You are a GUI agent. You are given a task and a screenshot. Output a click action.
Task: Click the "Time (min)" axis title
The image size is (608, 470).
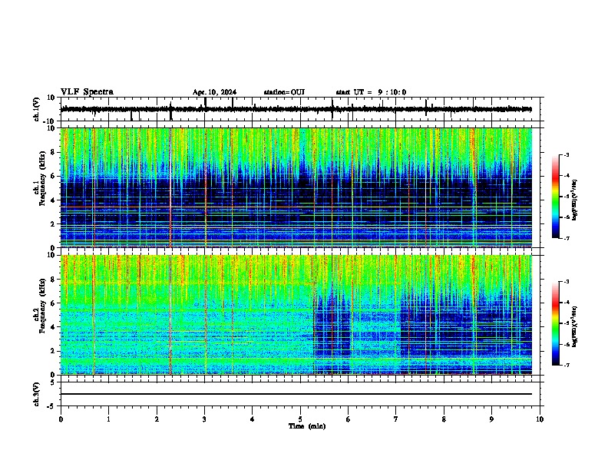(307, 426)
